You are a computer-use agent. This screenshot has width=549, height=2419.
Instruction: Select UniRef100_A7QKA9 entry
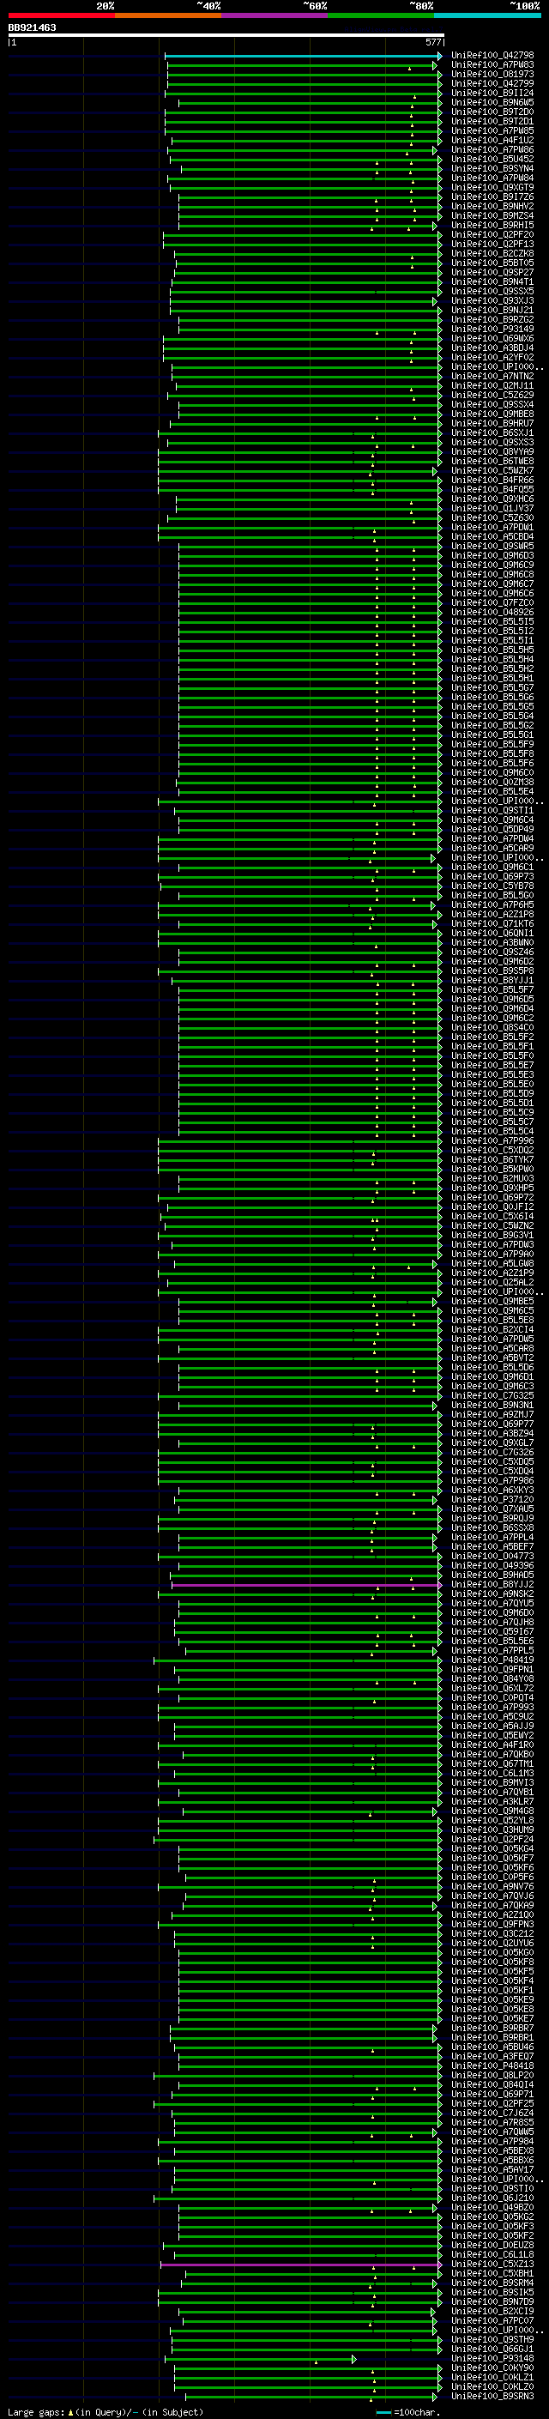tap(492, 1905)
